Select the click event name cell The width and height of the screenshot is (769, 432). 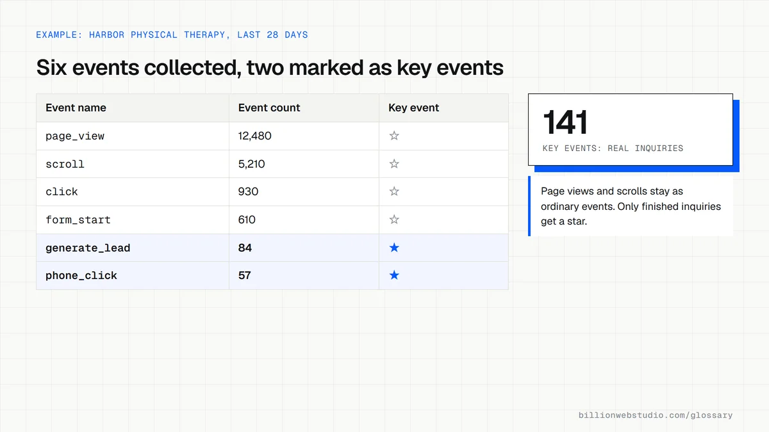click(133, 191)
